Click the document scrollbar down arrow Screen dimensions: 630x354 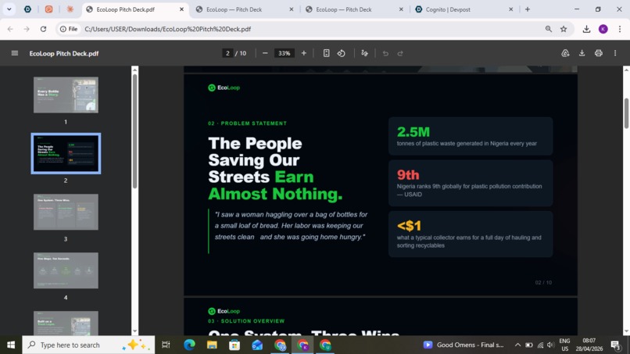point(626,331)
